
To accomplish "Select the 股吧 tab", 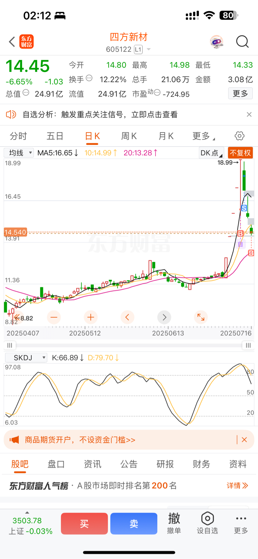I will click(x=20, y=464).
